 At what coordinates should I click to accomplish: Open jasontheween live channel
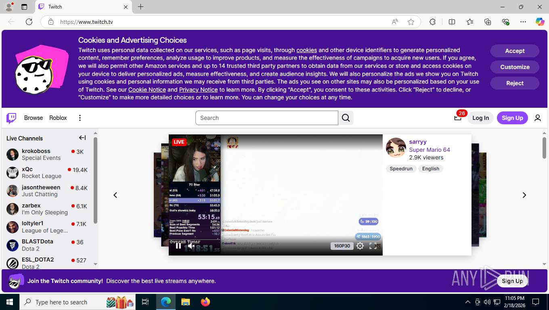47,191
